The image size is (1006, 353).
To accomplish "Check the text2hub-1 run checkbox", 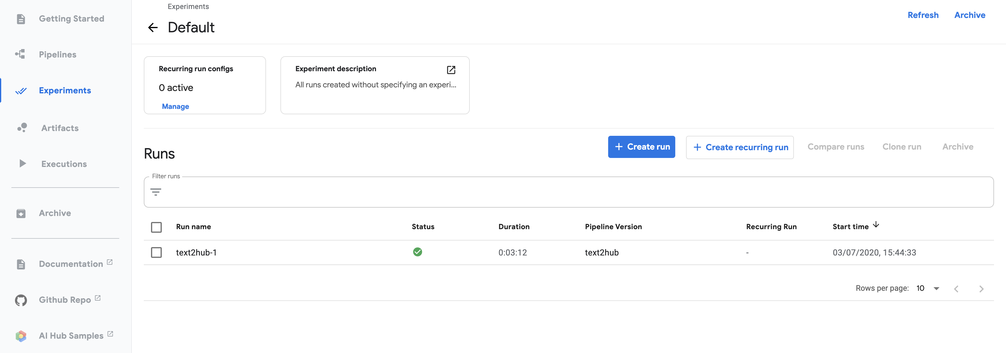I will pyautogui.click(x=156, y=252).
